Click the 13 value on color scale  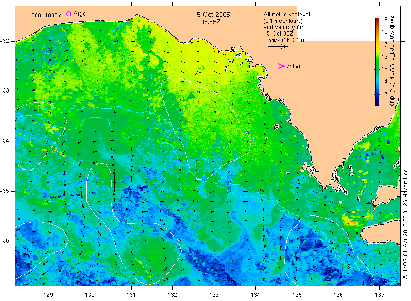384,94
